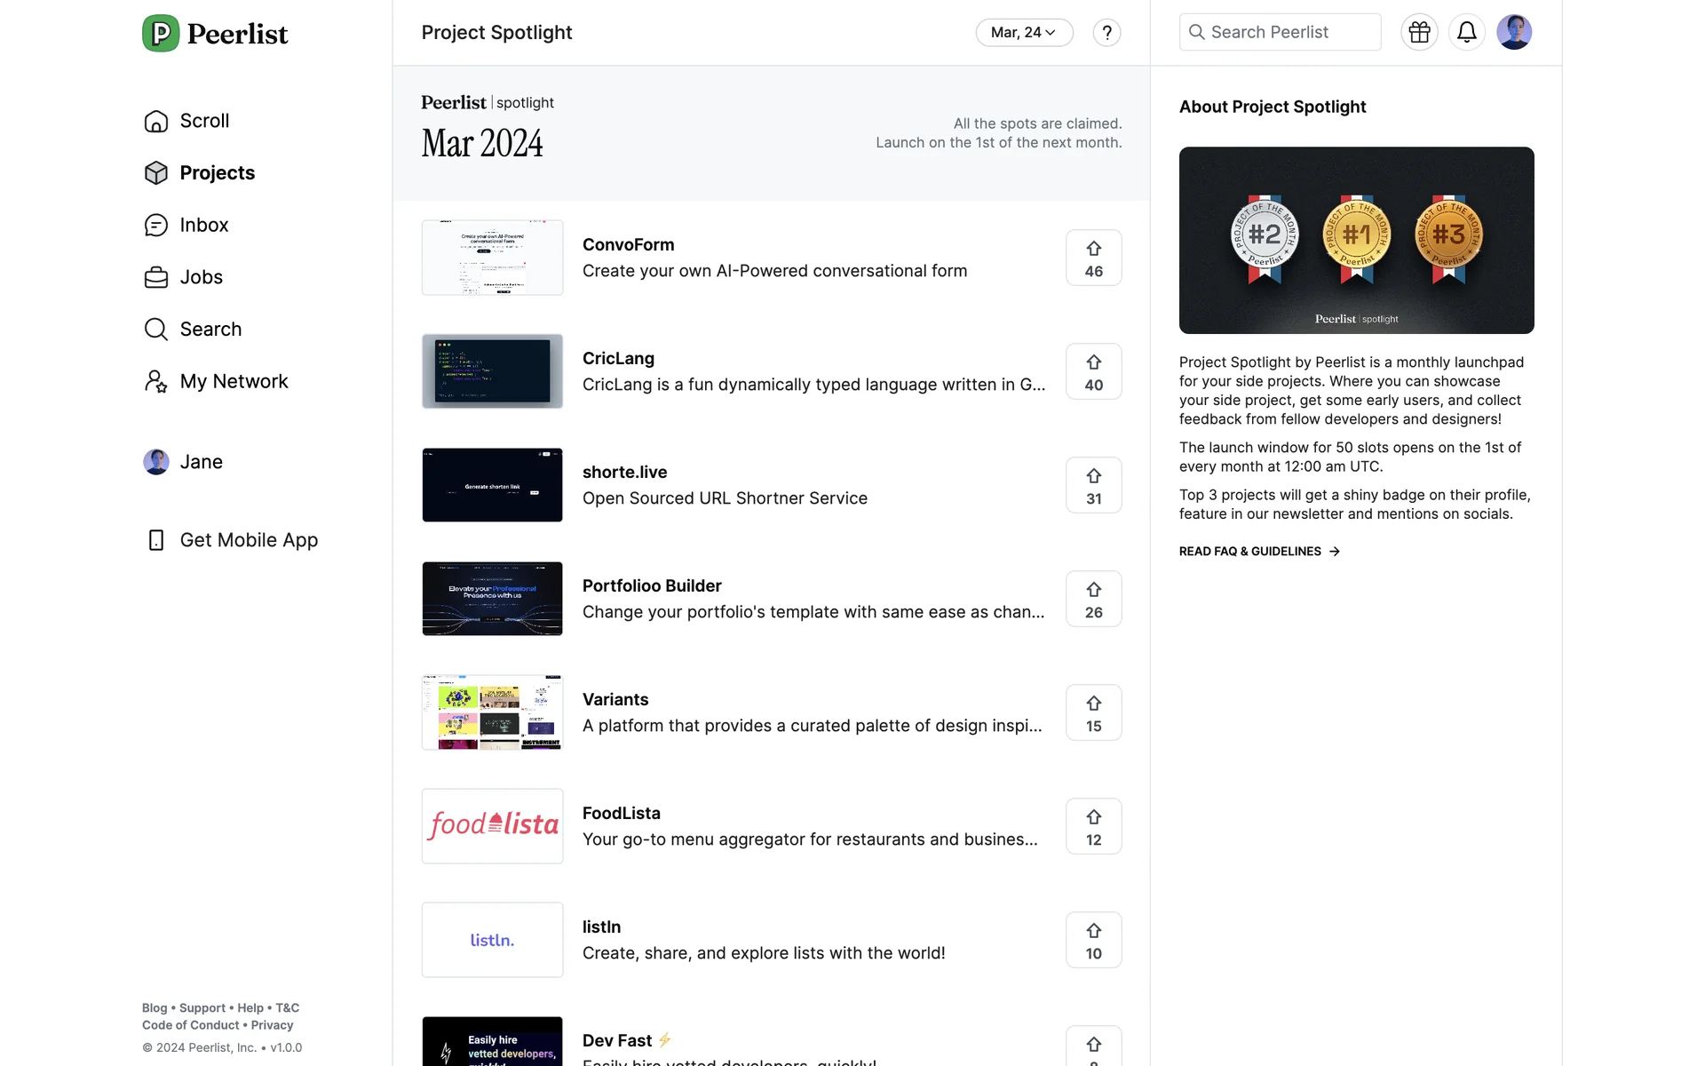Upvote the FoodLista project
1705x1066 pixels.
(1093, 827)
